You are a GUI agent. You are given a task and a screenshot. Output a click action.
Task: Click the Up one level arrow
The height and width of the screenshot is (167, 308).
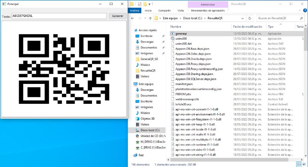click(x=150, y=18)
